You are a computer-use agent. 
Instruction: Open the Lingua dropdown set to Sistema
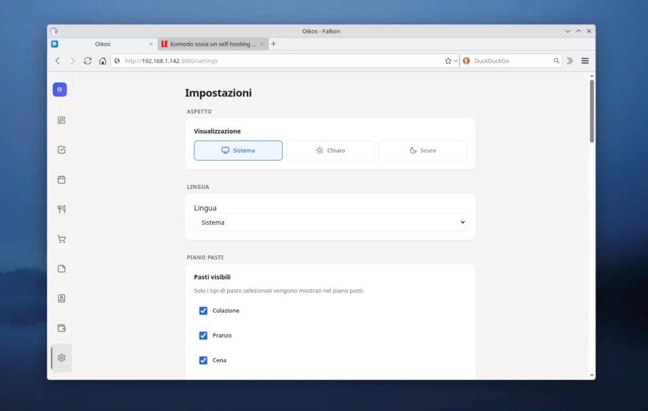330,222
